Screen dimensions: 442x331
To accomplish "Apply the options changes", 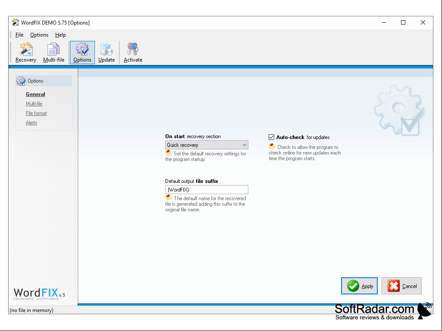I will pyautogui.click(x=359, y=286).
